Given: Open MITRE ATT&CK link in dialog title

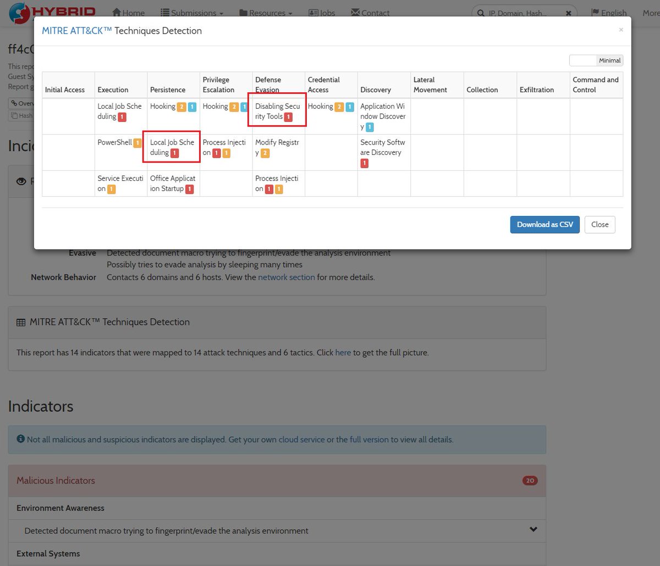Looking at the screenshot, I should [77, 31].
